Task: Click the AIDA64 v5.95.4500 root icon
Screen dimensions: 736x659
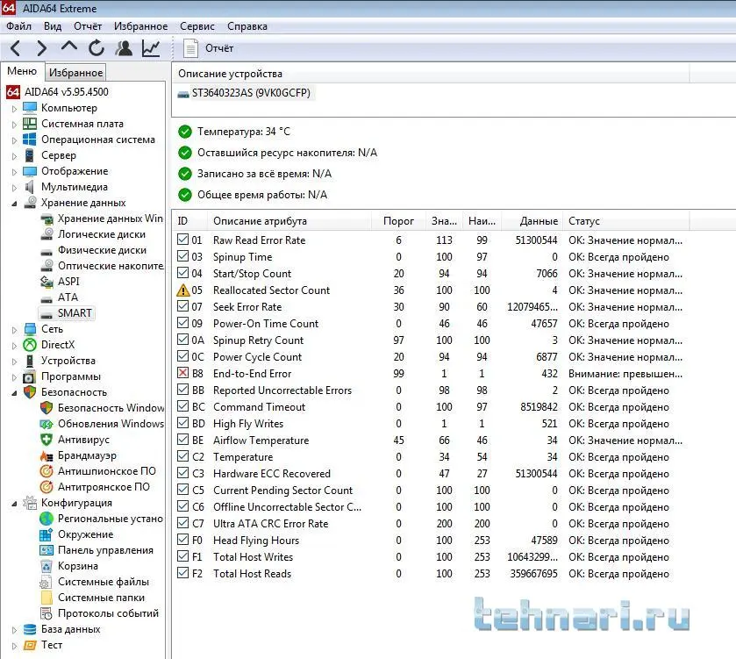Action: pyautogui.click(x=12, y=92)
